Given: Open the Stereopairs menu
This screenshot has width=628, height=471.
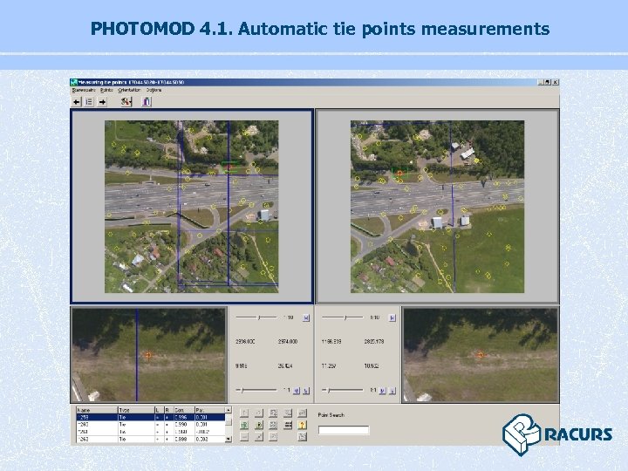Looking at the screenshot, I should (84, 90).
